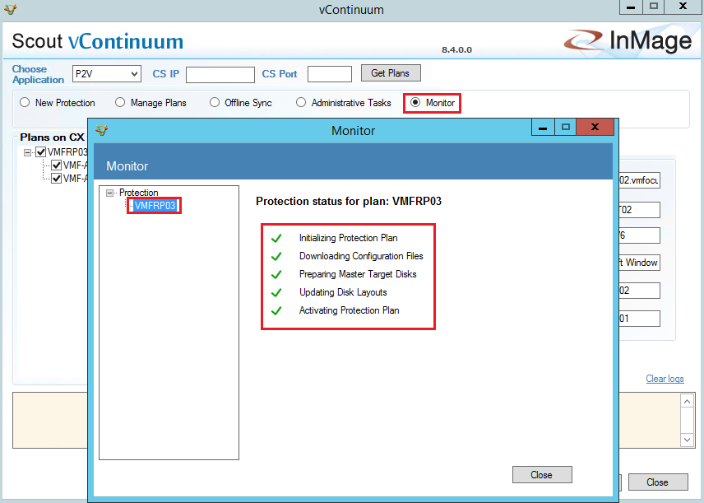Select the New Protection radio button
Screen dimensions: 704x503
(25, 103)
